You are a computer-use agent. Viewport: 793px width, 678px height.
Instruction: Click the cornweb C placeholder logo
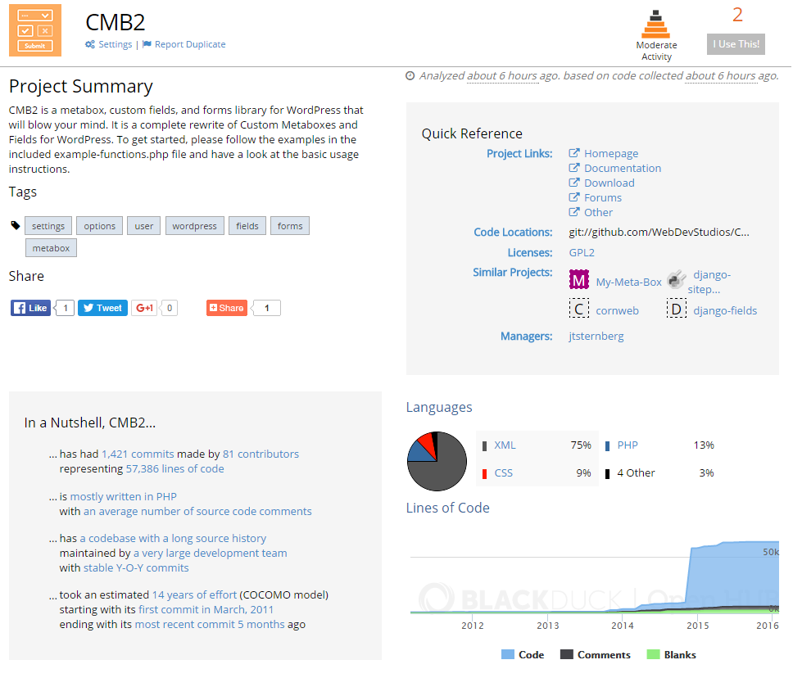(x=579, y=309)
